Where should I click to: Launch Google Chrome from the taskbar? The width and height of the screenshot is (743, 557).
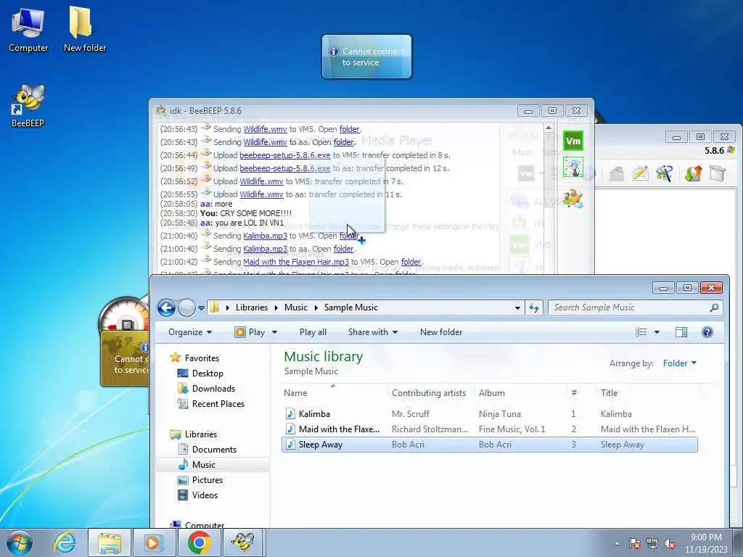(199, 542)
